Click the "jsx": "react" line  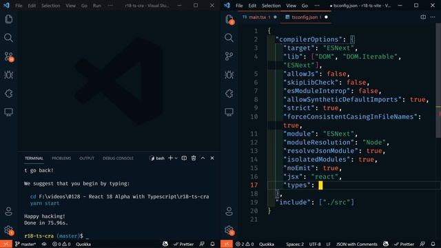(x=312, y=176)
